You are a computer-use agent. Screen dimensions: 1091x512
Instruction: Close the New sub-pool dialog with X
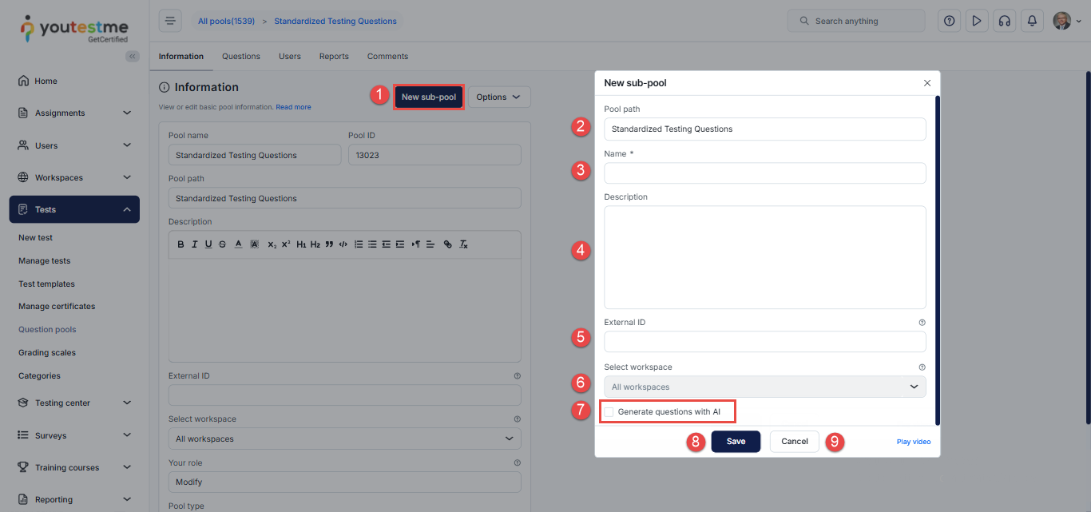coord(926,83)
